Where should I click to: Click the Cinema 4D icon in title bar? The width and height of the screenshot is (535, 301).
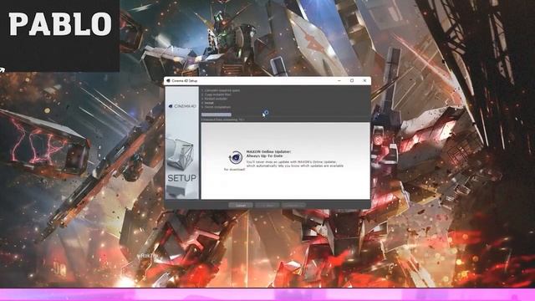click(168, 81)
